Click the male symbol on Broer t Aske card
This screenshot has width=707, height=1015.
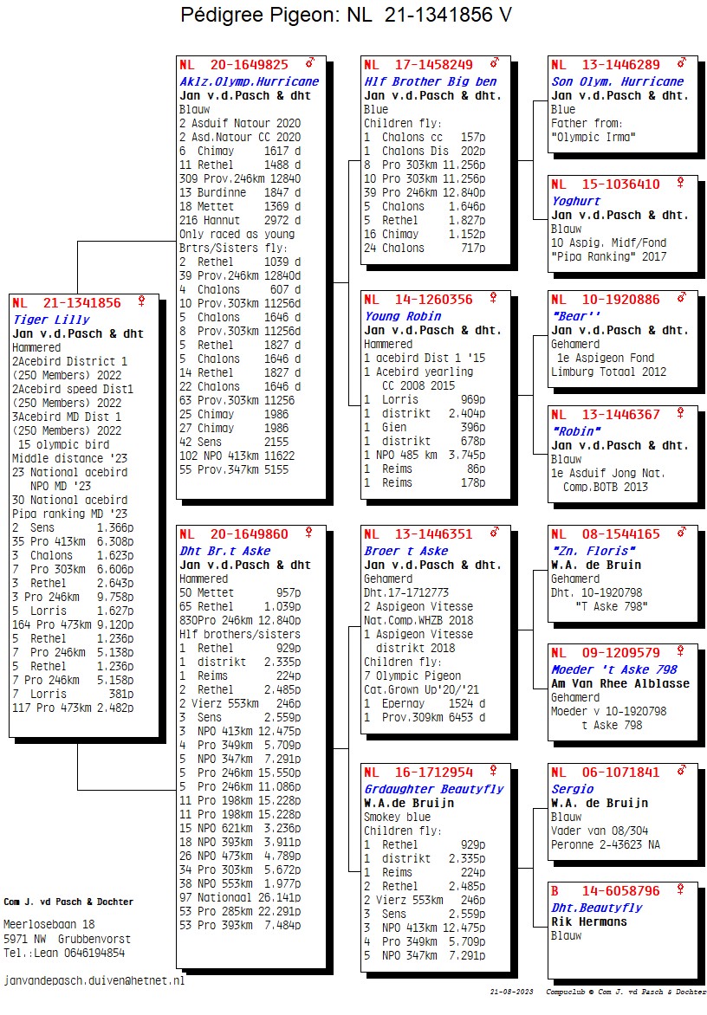point(495,533)
